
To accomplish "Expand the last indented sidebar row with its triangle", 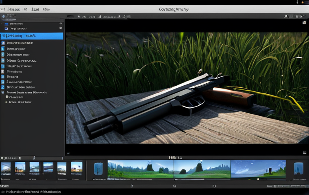I will (7, 102).
